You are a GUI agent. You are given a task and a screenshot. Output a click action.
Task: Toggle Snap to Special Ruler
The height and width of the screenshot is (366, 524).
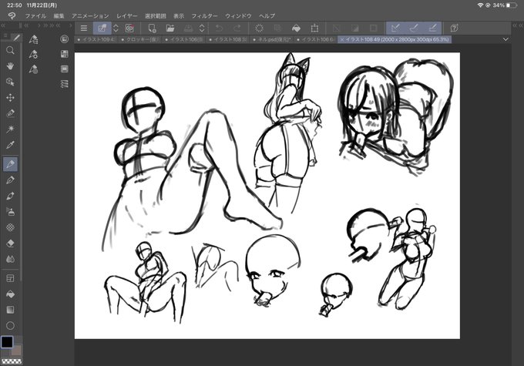pos(414,28)
